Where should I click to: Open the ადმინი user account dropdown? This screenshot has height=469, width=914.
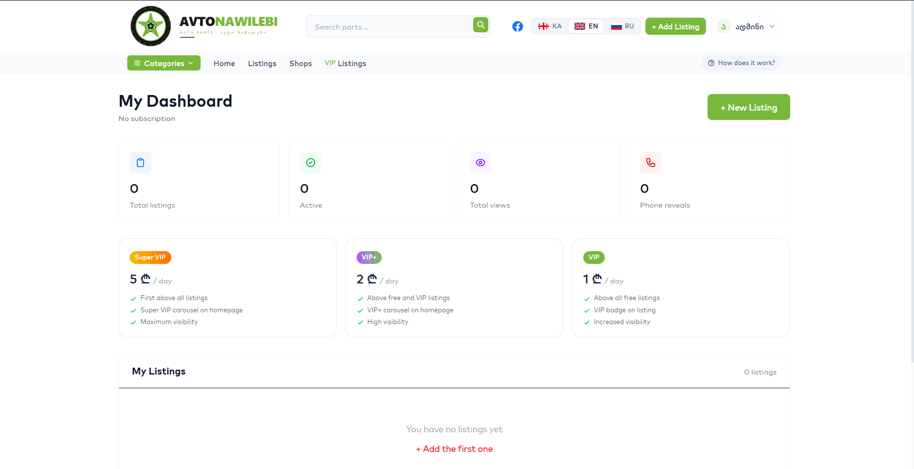click(x=746, y=26)
